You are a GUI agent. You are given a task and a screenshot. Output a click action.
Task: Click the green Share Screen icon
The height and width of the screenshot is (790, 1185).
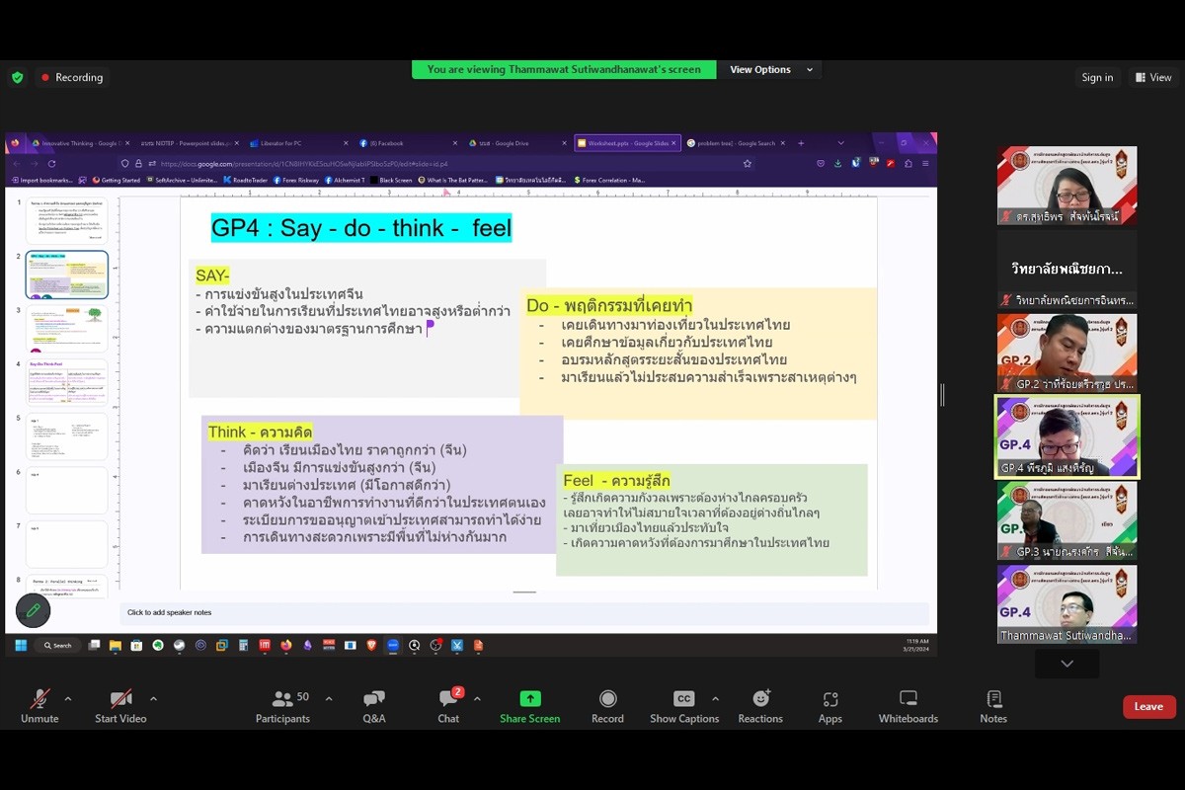[x=530, y=699]
